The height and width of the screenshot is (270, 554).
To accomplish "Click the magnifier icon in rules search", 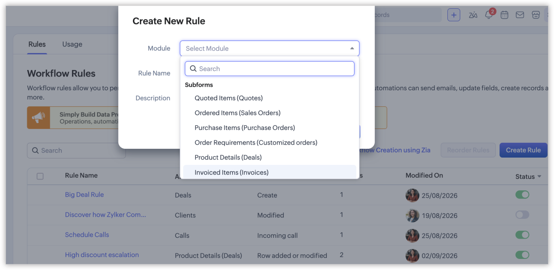I will 36,151.
